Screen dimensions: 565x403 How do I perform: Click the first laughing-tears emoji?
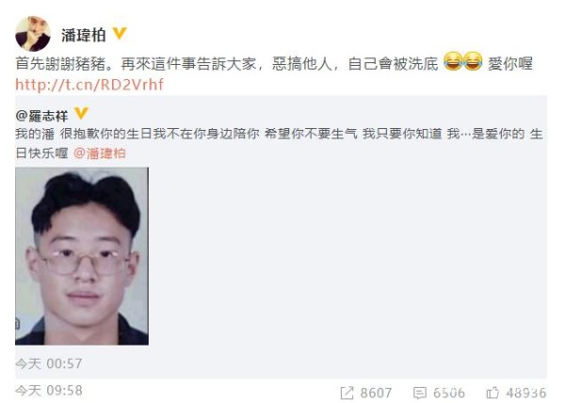453,61
